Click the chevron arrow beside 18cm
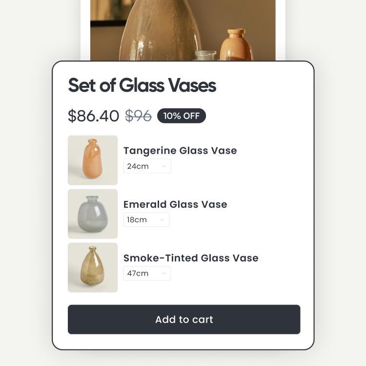 click(162, 220)
